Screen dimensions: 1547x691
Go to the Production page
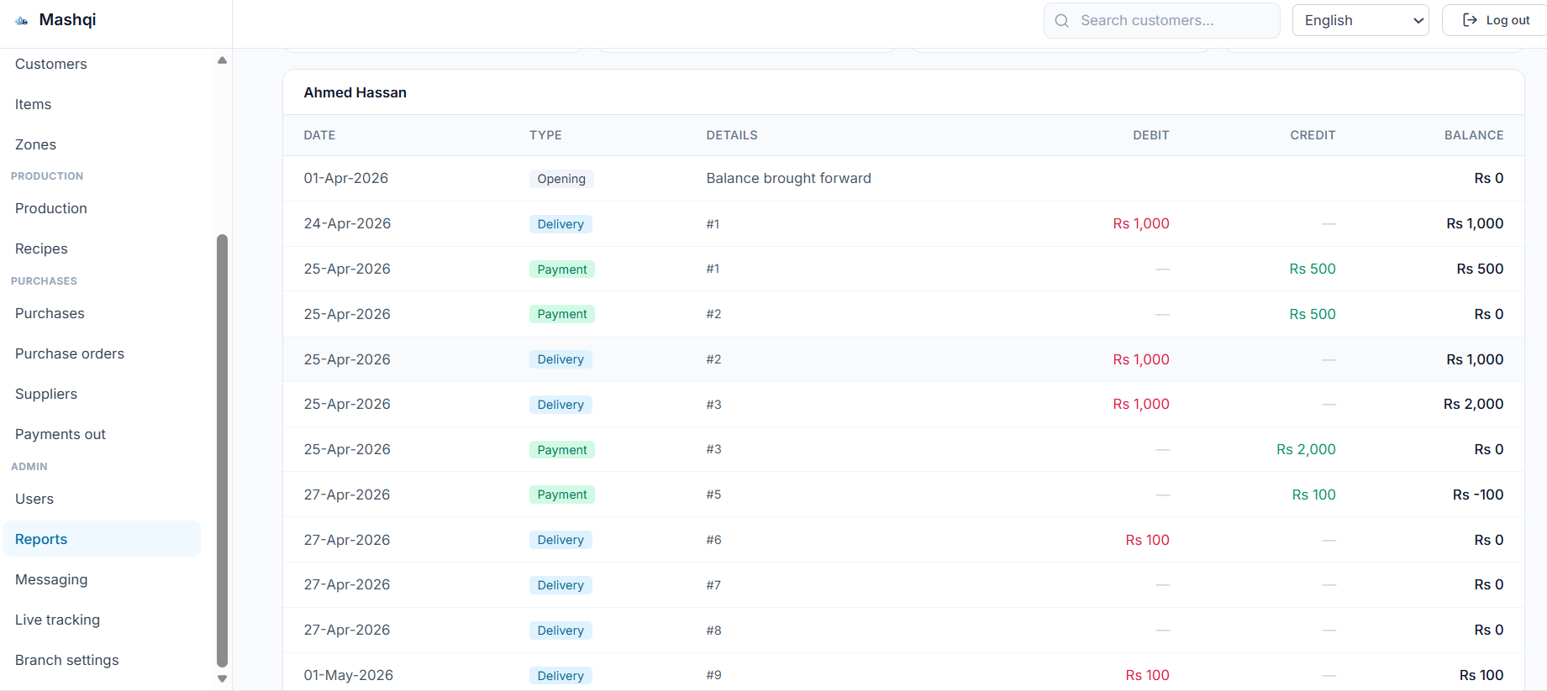point(50,208)
